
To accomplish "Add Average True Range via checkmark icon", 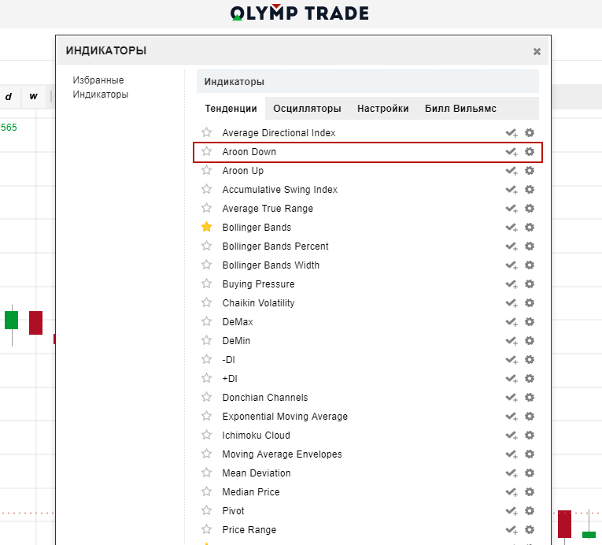I will tap(512, 209).
